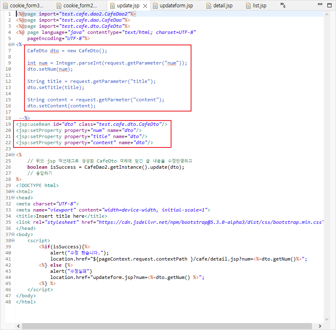Image resolution: width=336 pixels, height=330 pixels.
Task: Minimize the editor area
Action: [320, 4]
